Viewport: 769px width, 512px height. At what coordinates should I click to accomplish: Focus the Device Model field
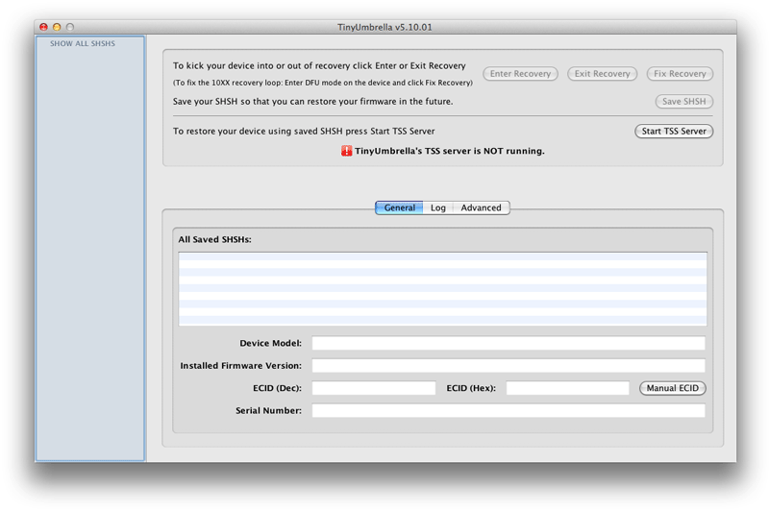(x=508, y=343)
